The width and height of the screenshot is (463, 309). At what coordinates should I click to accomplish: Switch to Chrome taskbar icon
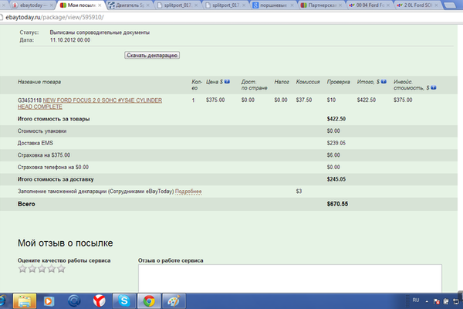pyautogui.click(x=149, y=301)
